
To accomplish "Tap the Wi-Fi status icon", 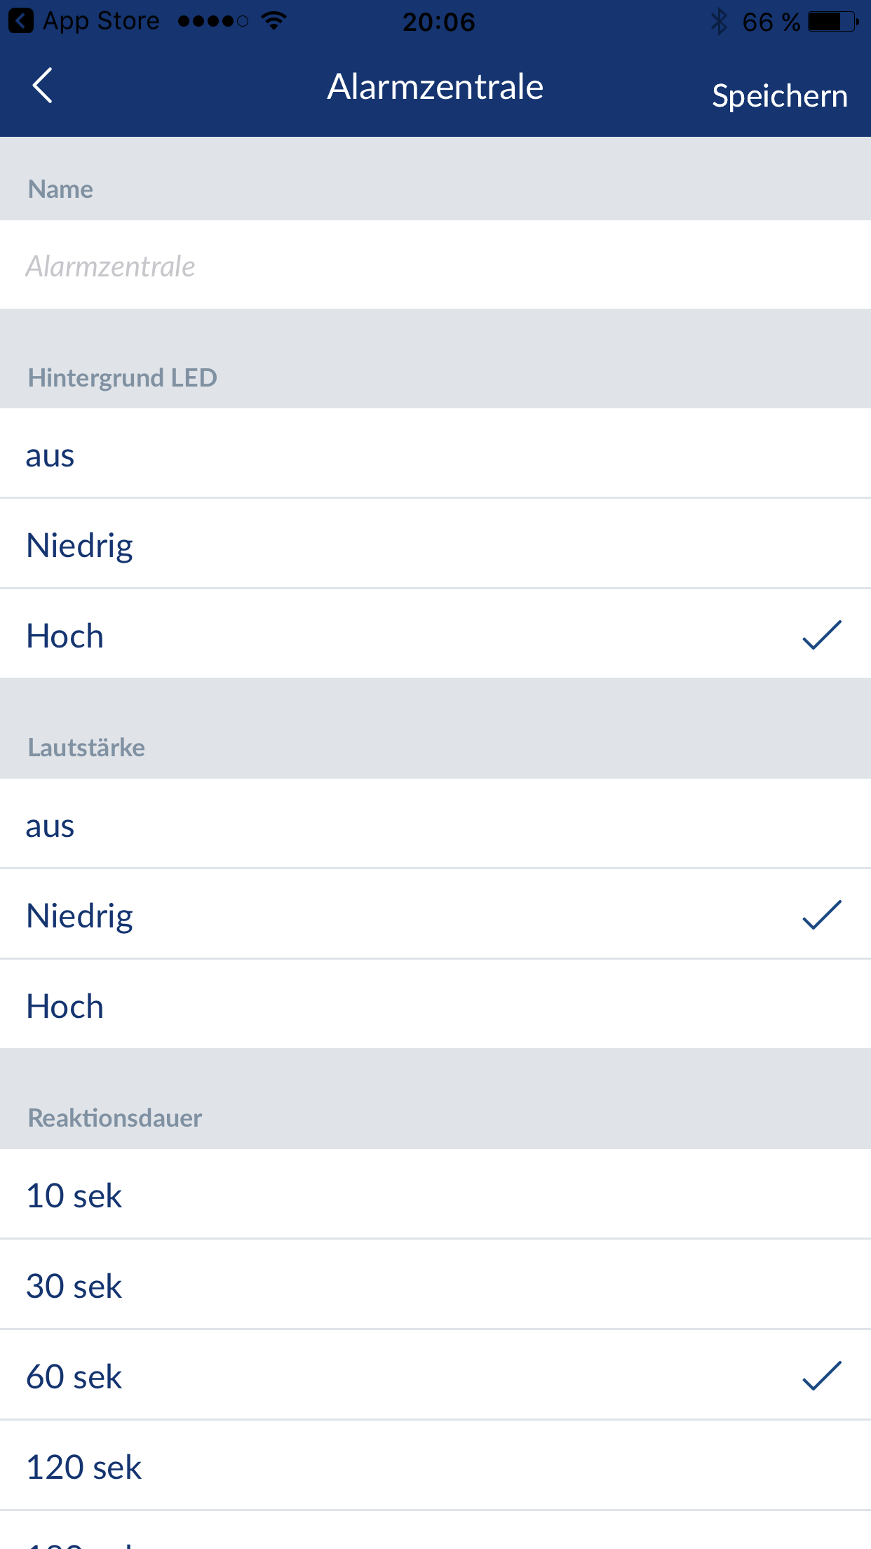I will pos(274,21).
